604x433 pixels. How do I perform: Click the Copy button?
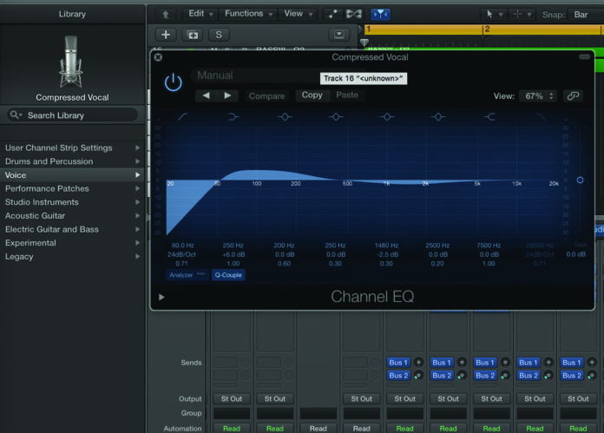(x=312, y=95)
